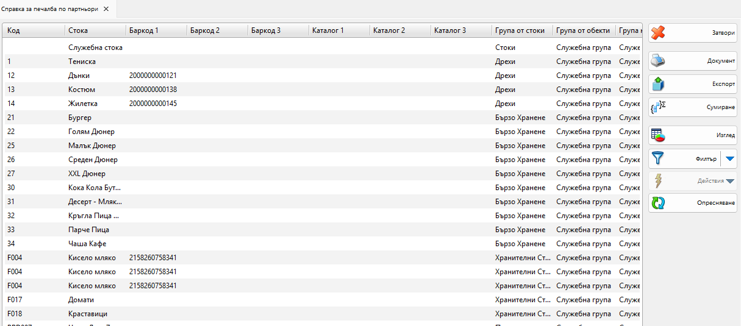
Task: Click the printer Документ icon
Action: click(x=658, y=61)
